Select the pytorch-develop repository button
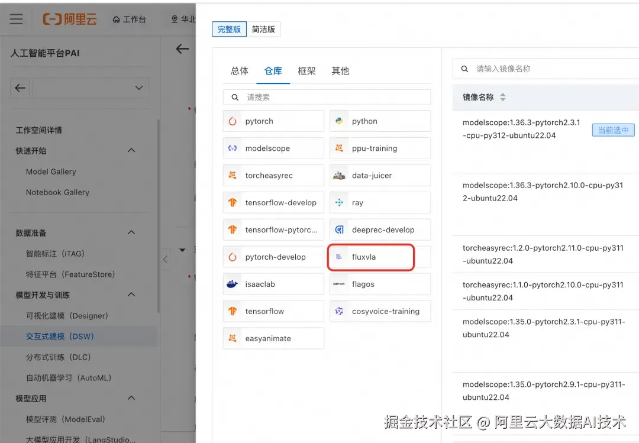 coord(273,257)
